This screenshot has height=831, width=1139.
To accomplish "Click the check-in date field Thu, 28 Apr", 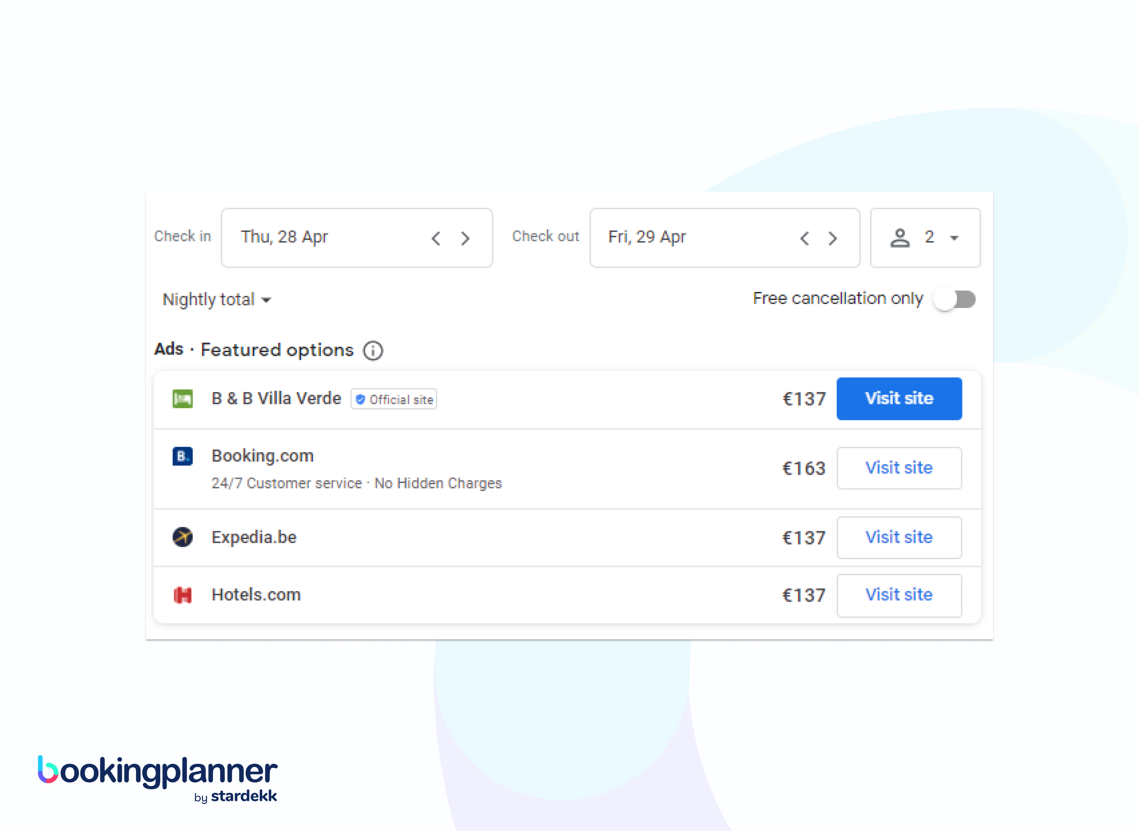I will [357, 238].
